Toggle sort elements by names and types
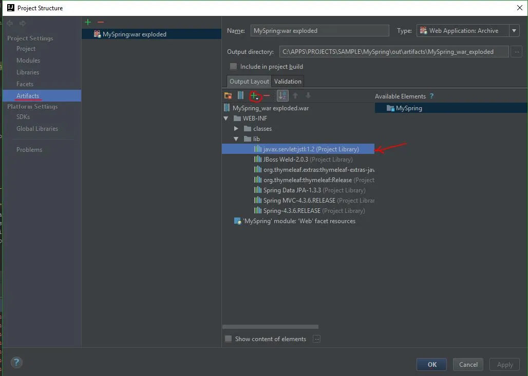The width and height of the screenshot is (528, 376). click(282, 96)
